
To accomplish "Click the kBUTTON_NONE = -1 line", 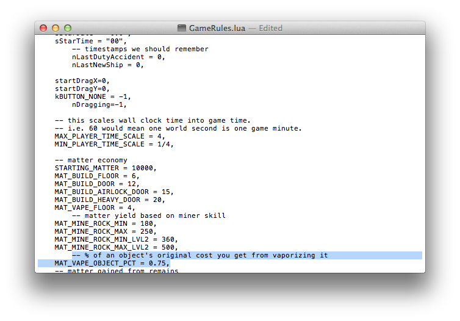I will pyautogui.click(x=92, y=96).
